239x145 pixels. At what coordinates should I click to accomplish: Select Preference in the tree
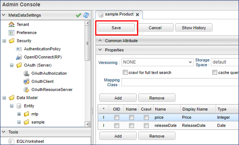tap(27, 33)
